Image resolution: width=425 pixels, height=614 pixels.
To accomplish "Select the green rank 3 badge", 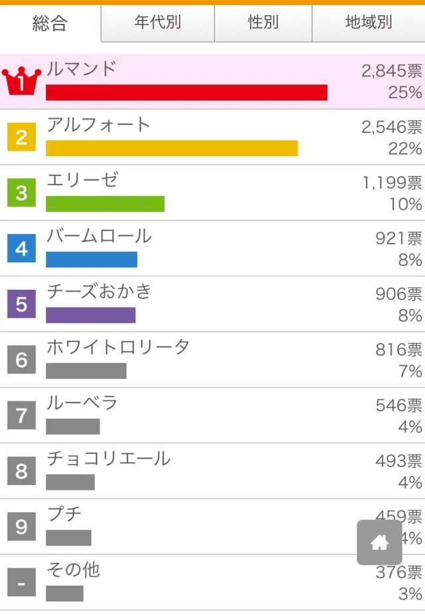I will (x=21, y=193).
